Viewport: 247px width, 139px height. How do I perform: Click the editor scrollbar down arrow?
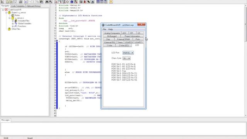(x=245, y=115)
